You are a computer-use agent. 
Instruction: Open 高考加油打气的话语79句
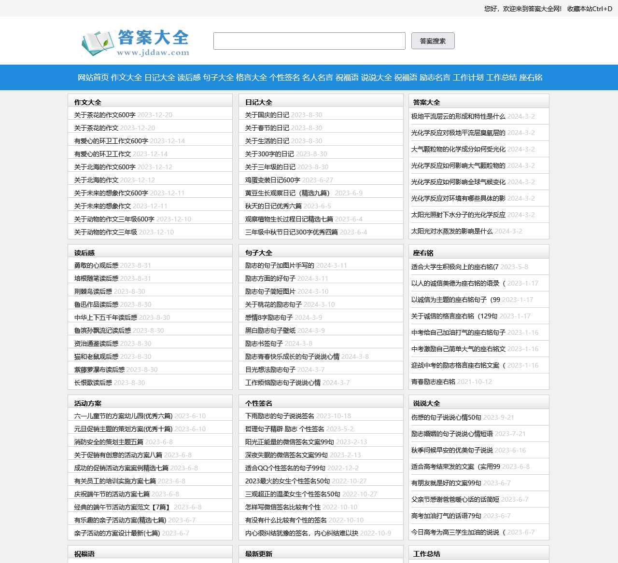pyautogui.click(x=446, y=516)
